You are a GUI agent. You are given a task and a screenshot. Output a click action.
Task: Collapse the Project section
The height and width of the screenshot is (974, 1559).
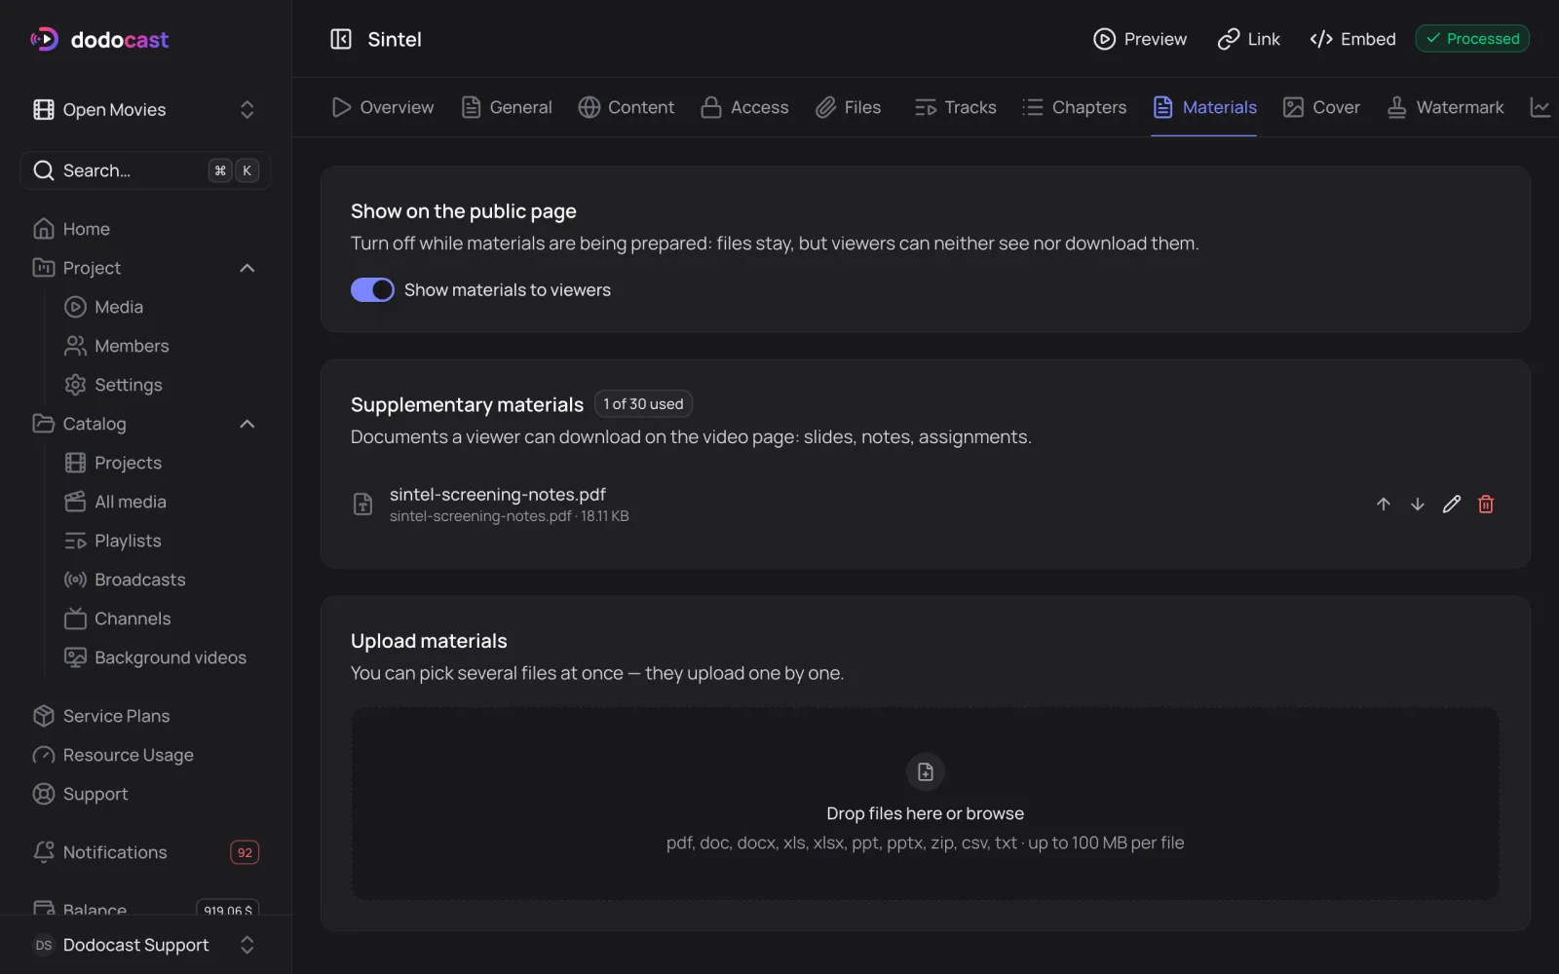click(247, 268)
